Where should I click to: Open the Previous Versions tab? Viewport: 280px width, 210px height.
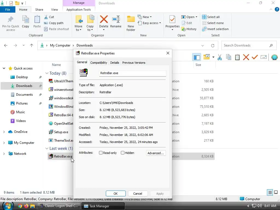click(134, 63)
